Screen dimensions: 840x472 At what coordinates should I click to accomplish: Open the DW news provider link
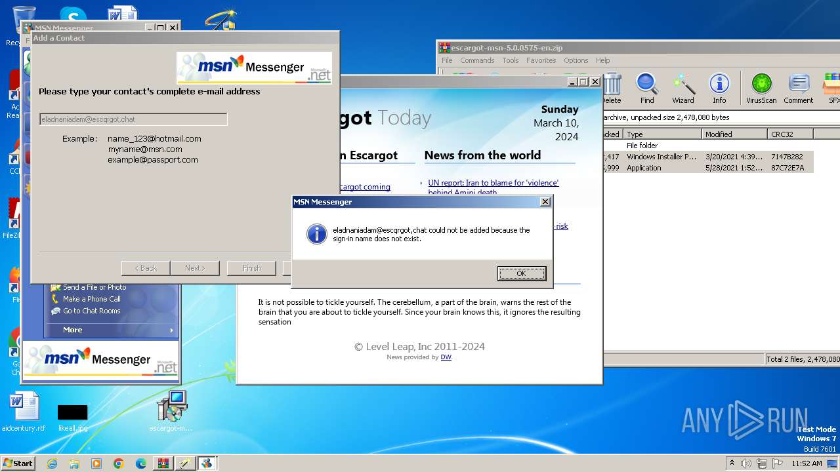446,357
